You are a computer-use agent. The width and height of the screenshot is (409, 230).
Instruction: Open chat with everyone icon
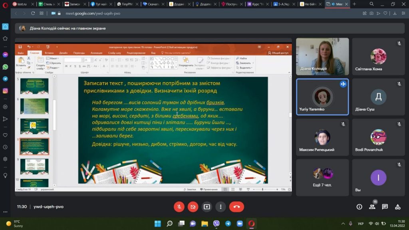coord(385,207)
